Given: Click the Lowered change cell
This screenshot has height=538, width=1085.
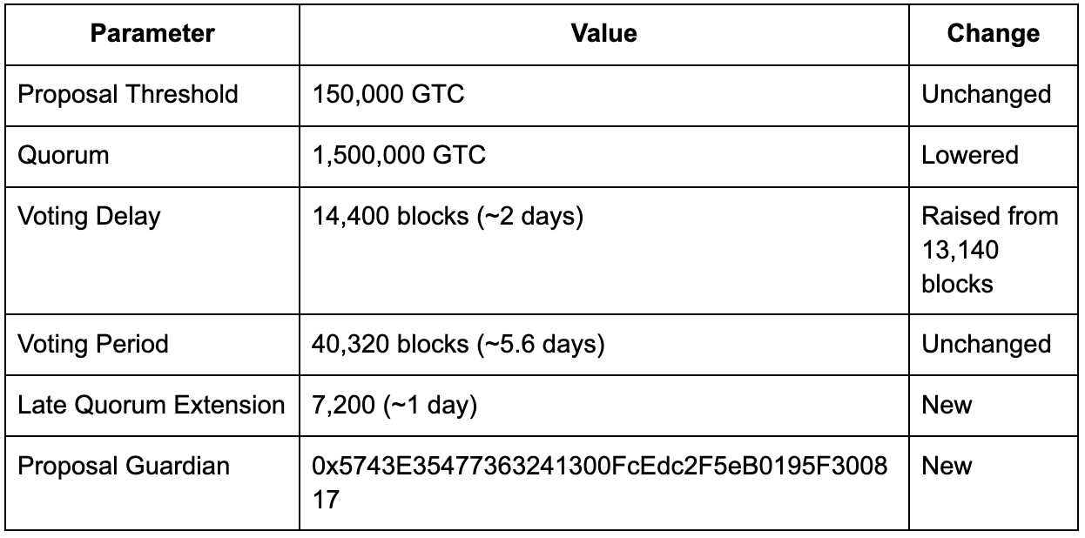Looking at the screenshot, I should (x=993, y=155).
